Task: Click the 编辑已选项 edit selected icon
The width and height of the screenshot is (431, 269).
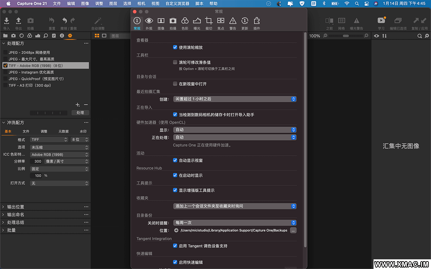Action: click(x=398, y=21)
